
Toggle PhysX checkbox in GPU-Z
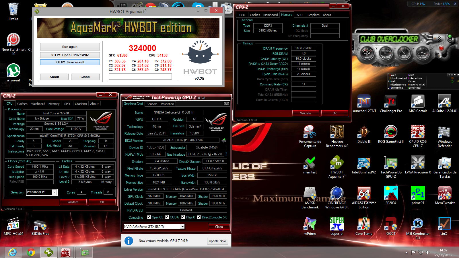tap(183, 217)
